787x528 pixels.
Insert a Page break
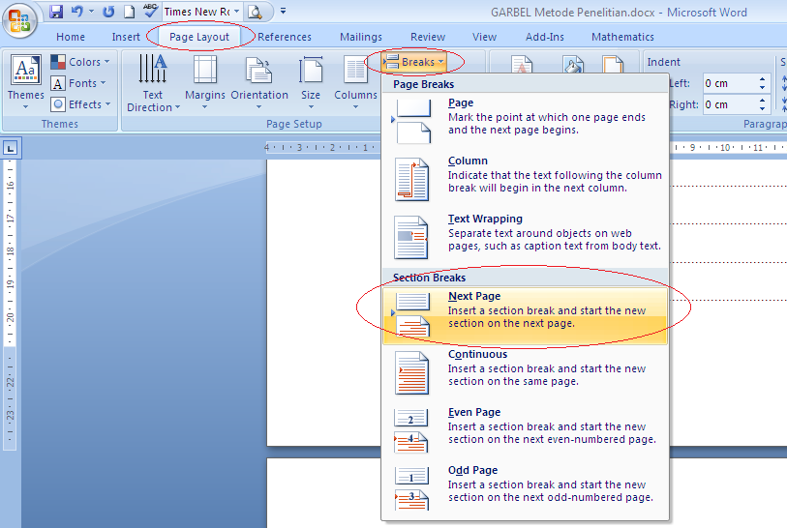click(x=525, y=122)
